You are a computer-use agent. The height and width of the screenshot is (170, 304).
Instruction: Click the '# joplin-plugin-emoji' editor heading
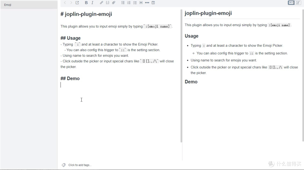[86, 14]
